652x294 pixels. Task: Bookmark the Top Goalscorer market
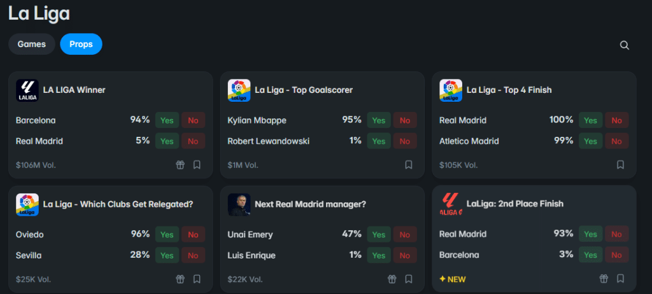click(409, 165)
